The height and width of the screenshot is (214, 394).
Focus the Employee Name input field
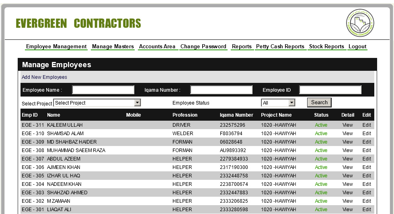click(x=103, y=90)
